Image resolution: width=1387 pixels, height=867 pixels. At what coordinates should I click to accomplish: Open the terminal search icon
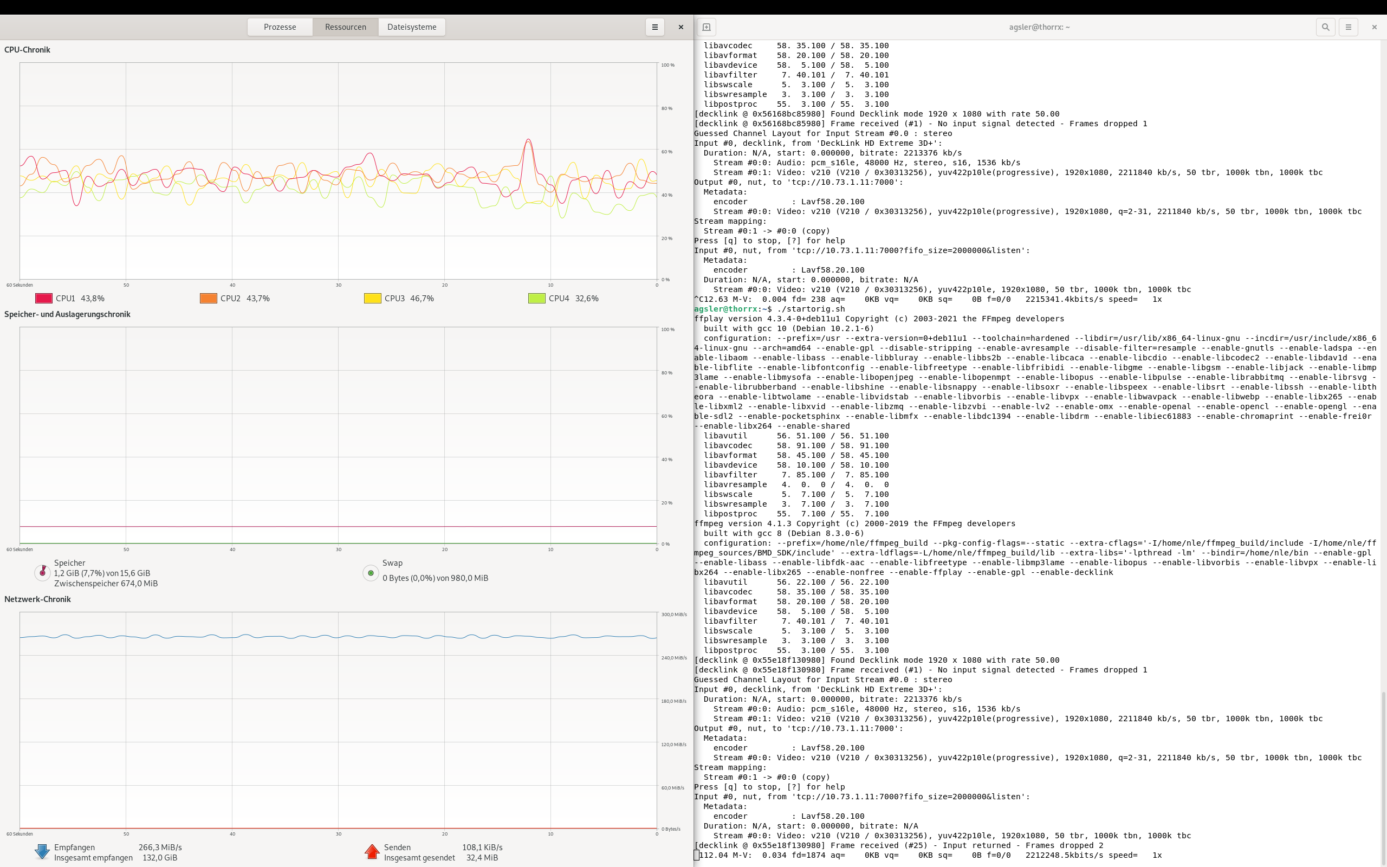click(x=1325, y=27)
